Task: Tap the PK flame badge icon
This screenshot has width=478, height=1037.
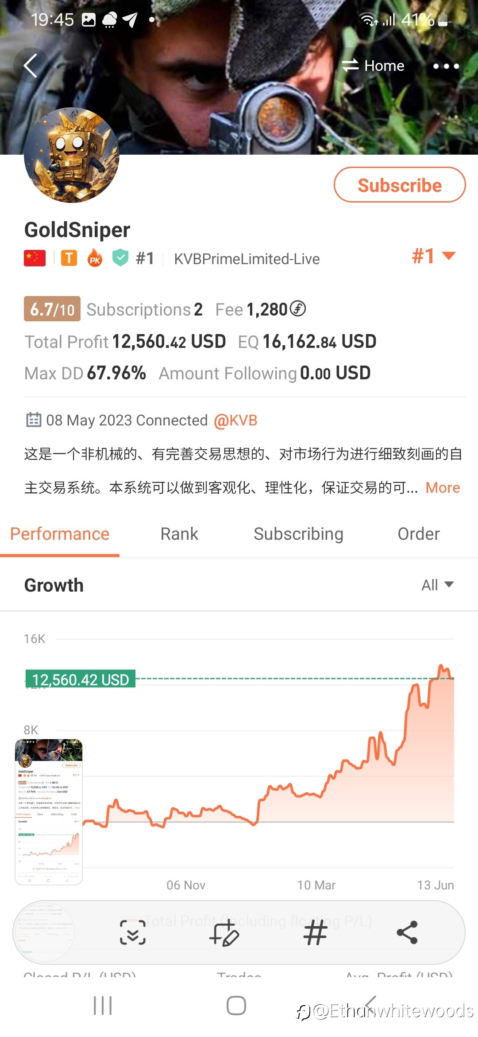Action: click(x=95, y=257)
